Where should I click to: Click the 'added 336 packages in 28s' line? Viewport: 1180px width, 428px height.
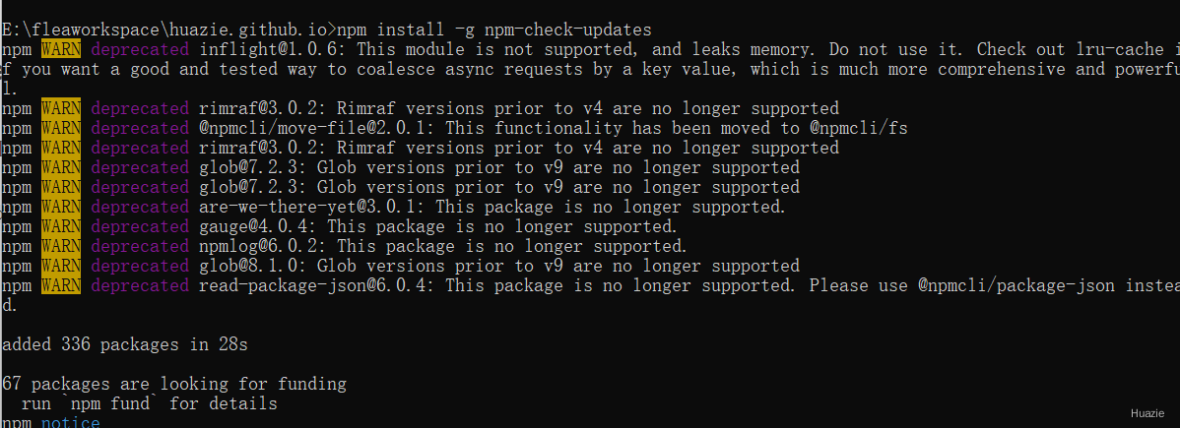coord(125,345)
